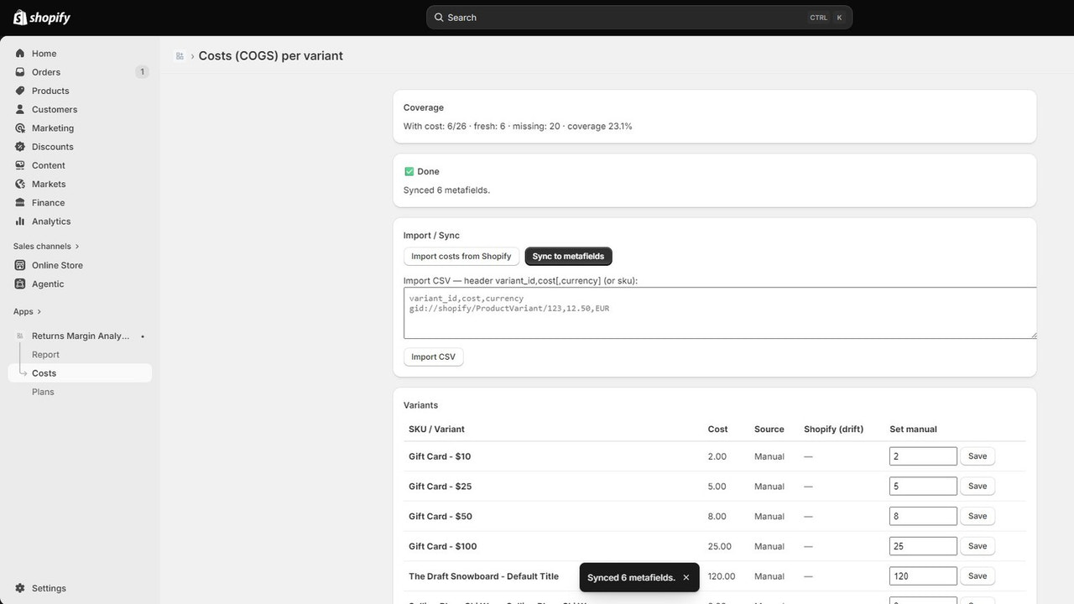Click the pin dot beside Returns Margin Analyzer
The height and width of the screenshot is (604, 1074).
tap(143, 336)
